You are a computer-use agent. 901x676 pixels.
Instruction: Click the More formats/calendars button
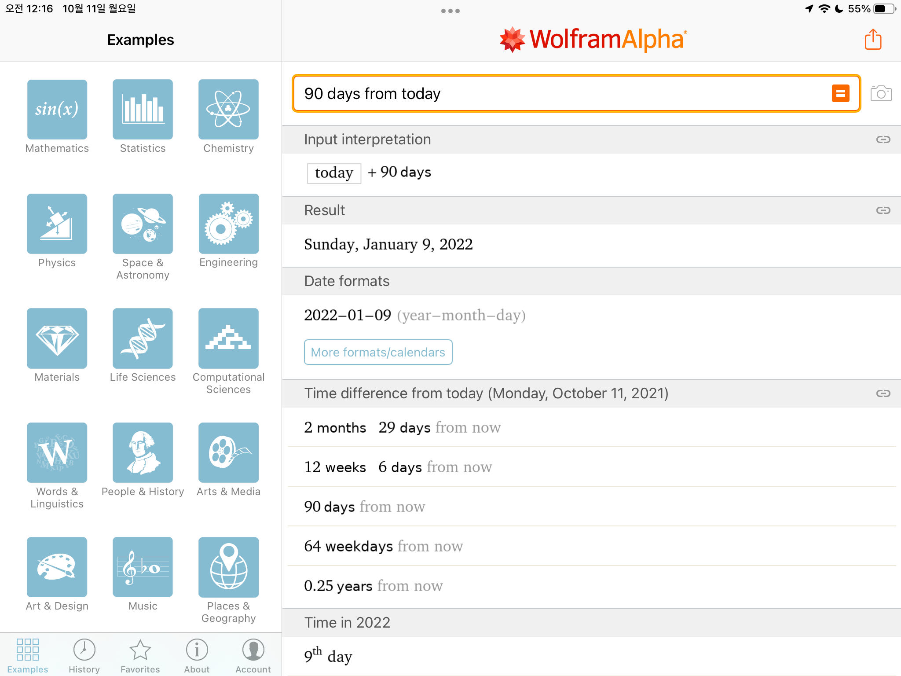tap(378, 352)
